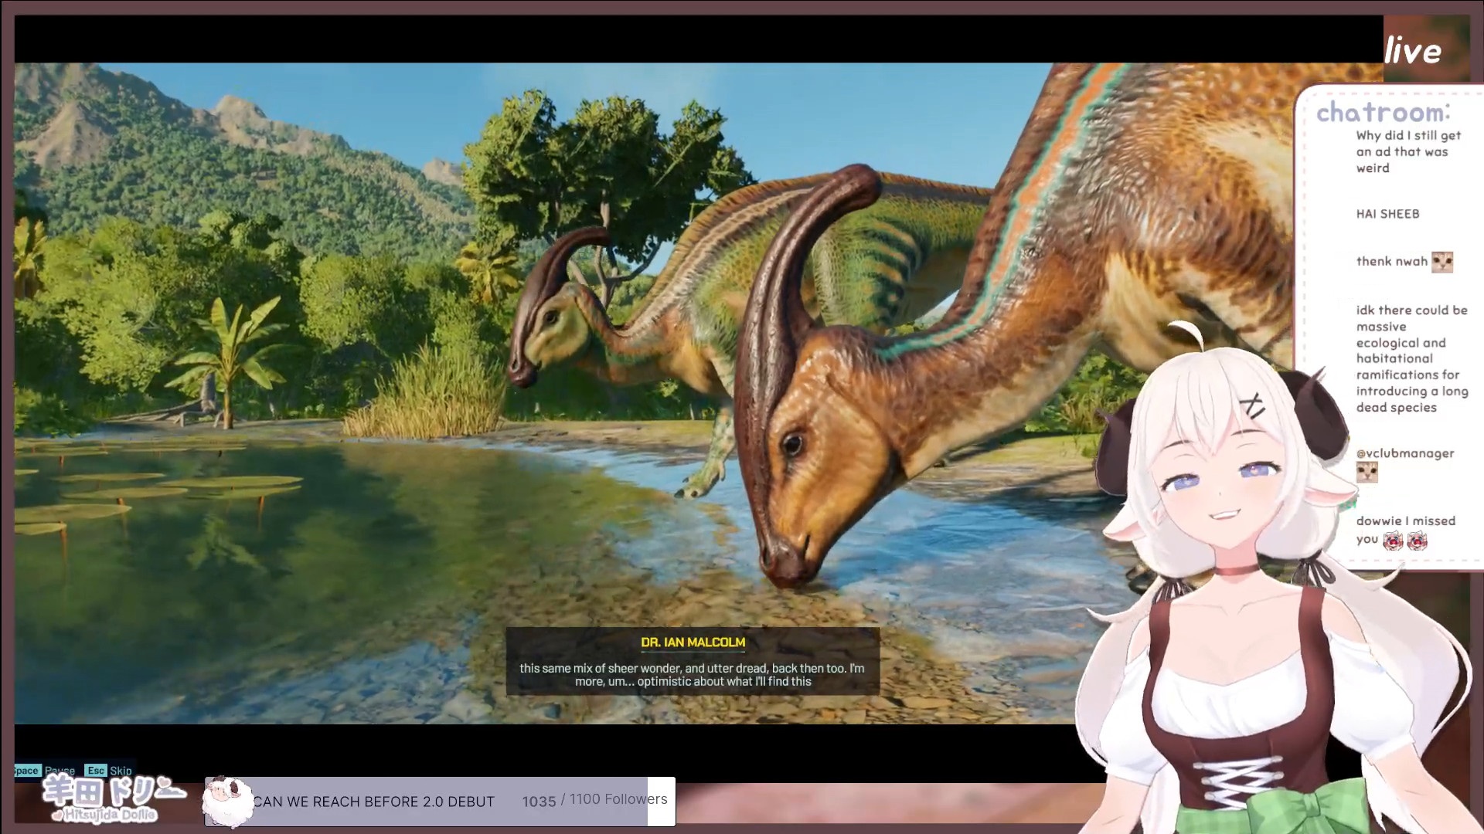Viewport: 1484px width, 834px height.
Task: Click the 'CAN WE REACH BEFORE 2.0 DEBUT' label
Action: [x=373, y=802]
